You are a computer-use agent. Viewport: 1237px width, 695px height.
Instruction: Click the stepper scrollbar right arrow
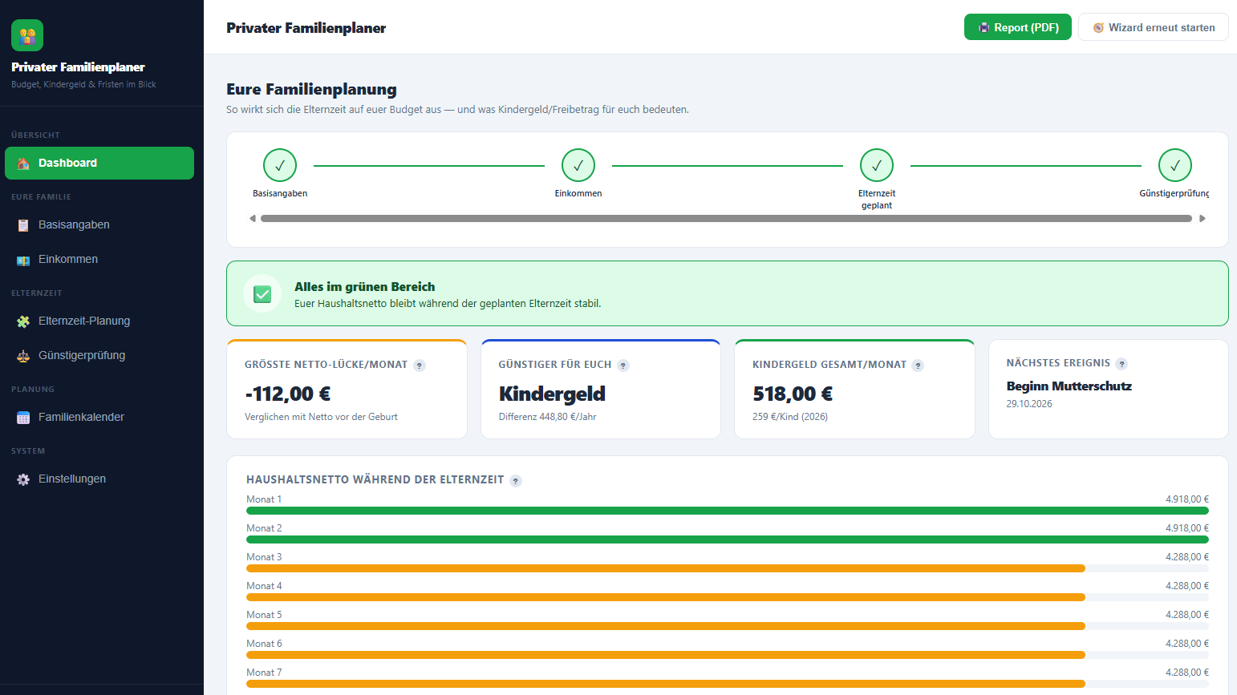tap(1203, 218)
